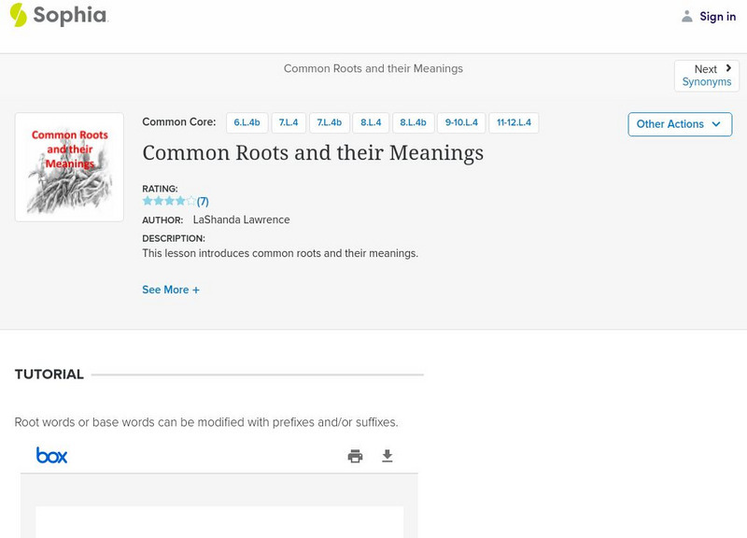Screen dimensions: 747x538
Task: Select the 6.L.4b Common Core tag
Action: [x=247, y=122]
